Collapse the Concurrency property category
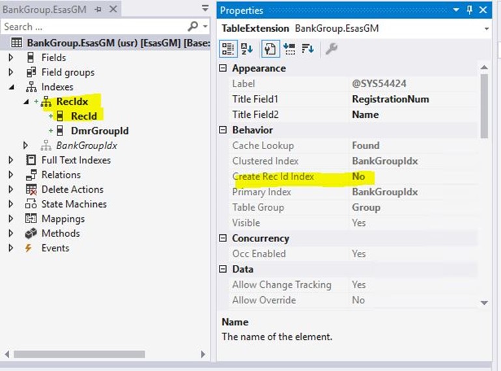Screen dimensions: 501x371 click(223, 238)
